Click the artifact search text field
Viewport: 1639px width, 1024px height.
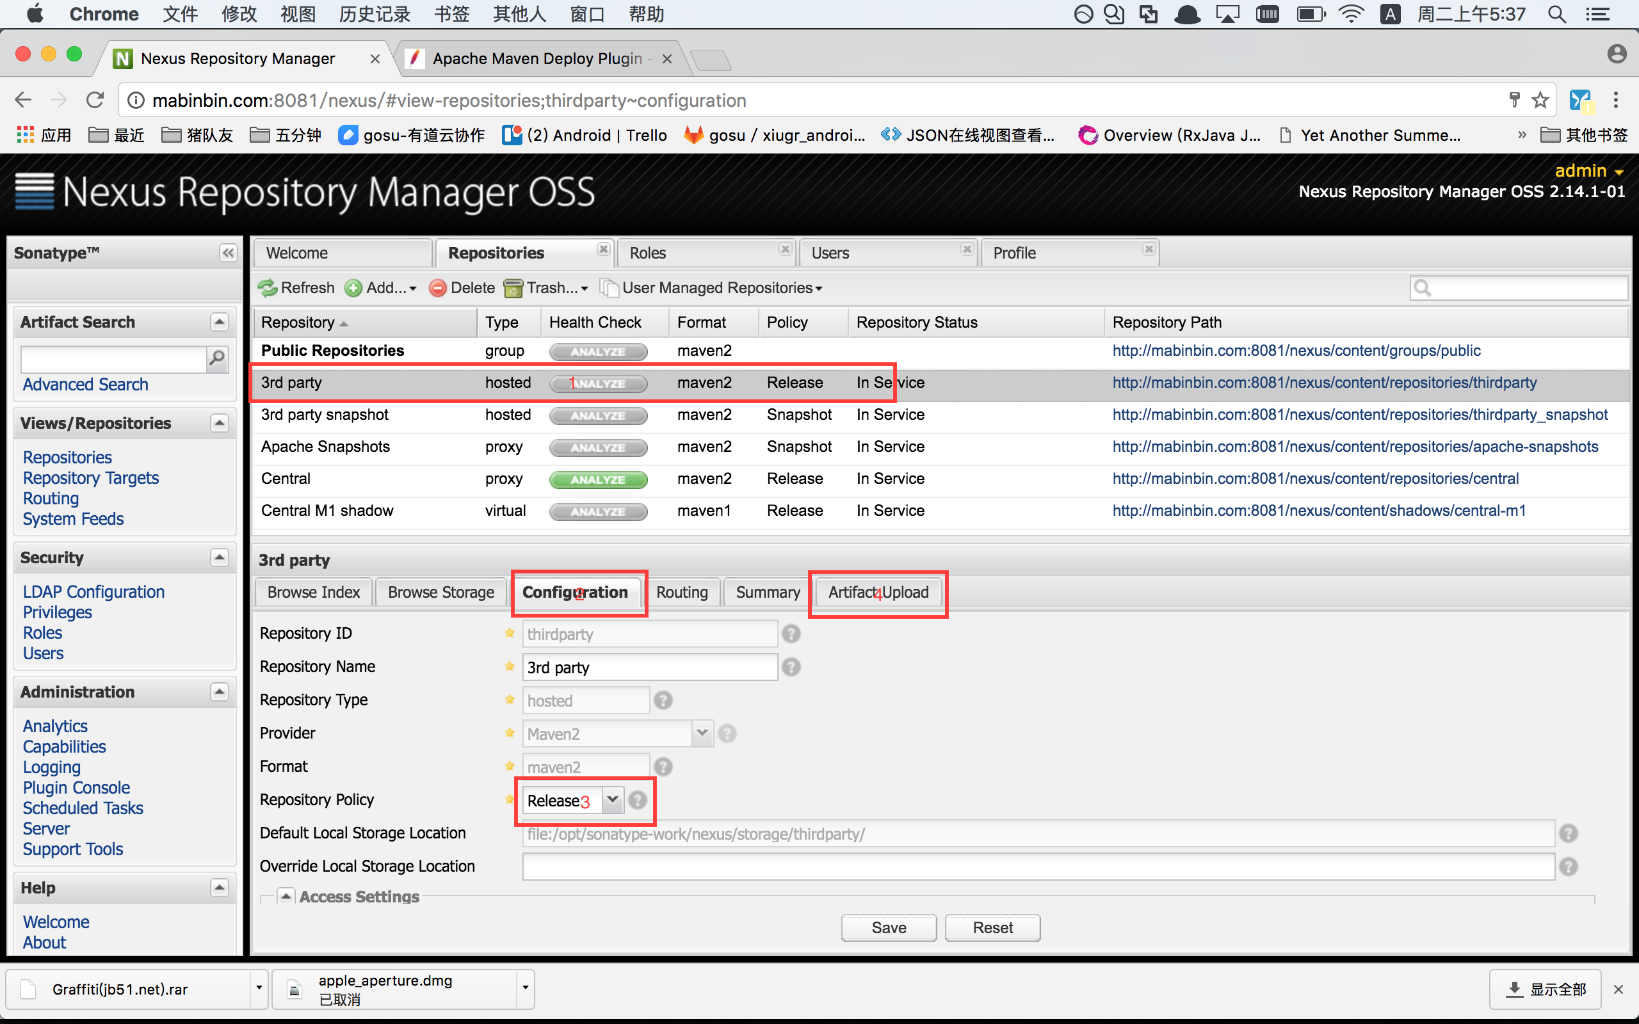pos(114,359)
